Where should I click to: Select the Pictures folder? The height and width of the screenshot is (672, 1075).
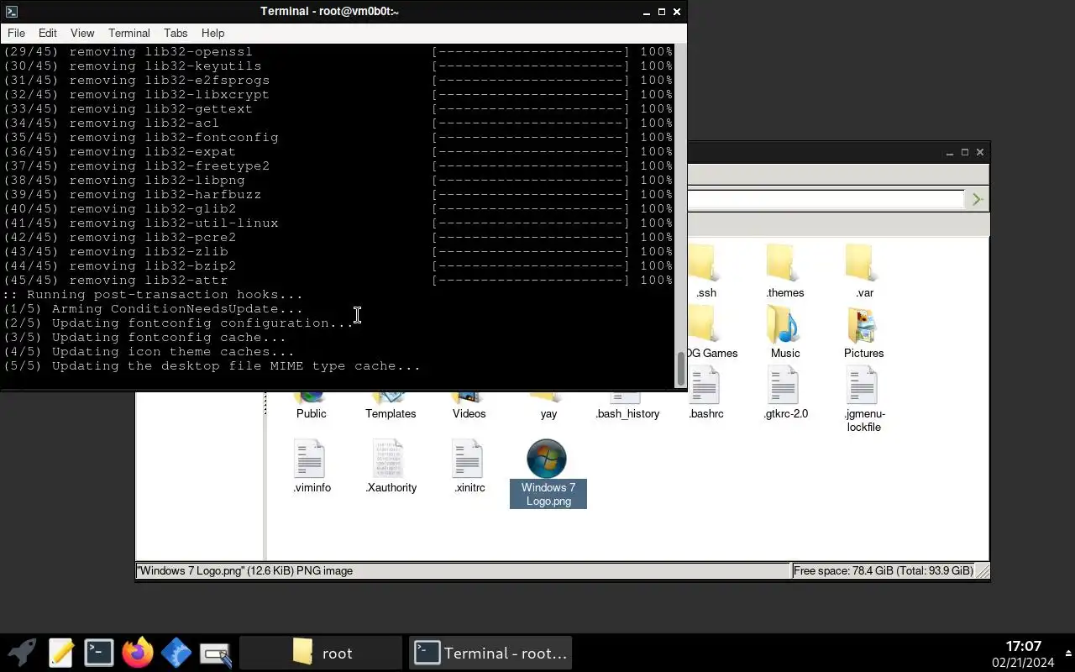[863, 332]
